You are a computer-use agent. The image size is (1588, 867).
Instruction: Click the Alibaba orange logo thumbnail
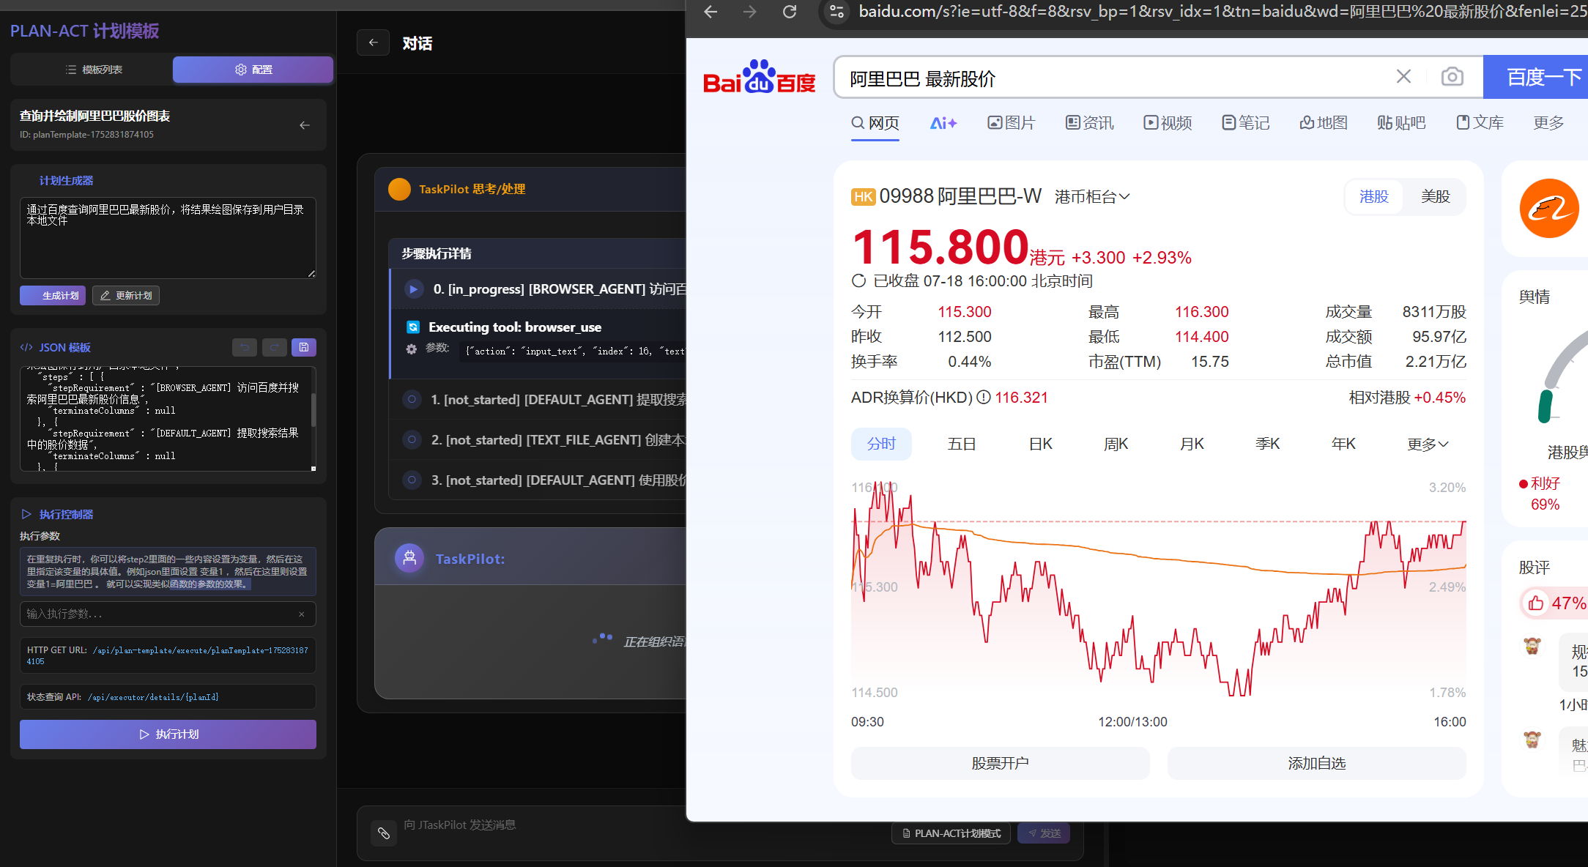point(1549,209)
